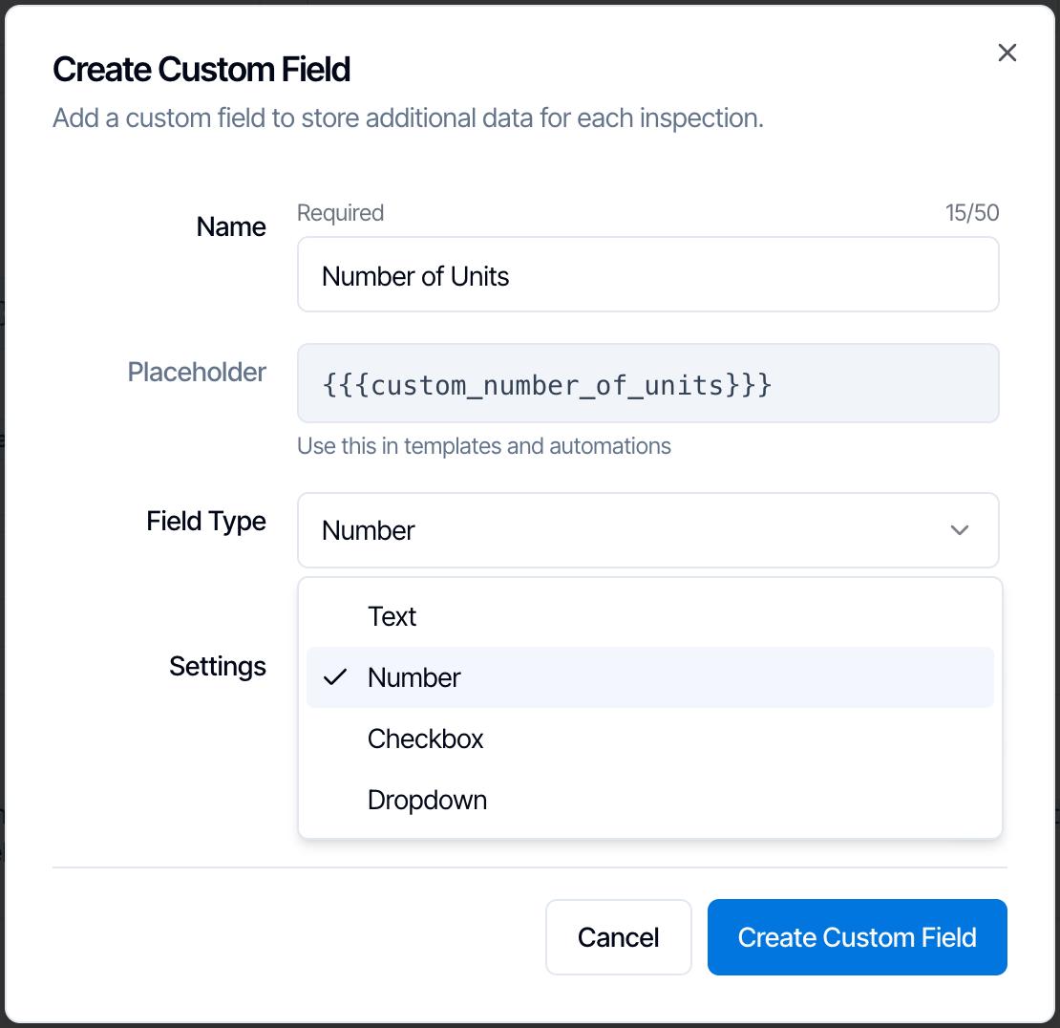Click the Name input field
Screen dimensions: 1060x1028
pos(647,274)
